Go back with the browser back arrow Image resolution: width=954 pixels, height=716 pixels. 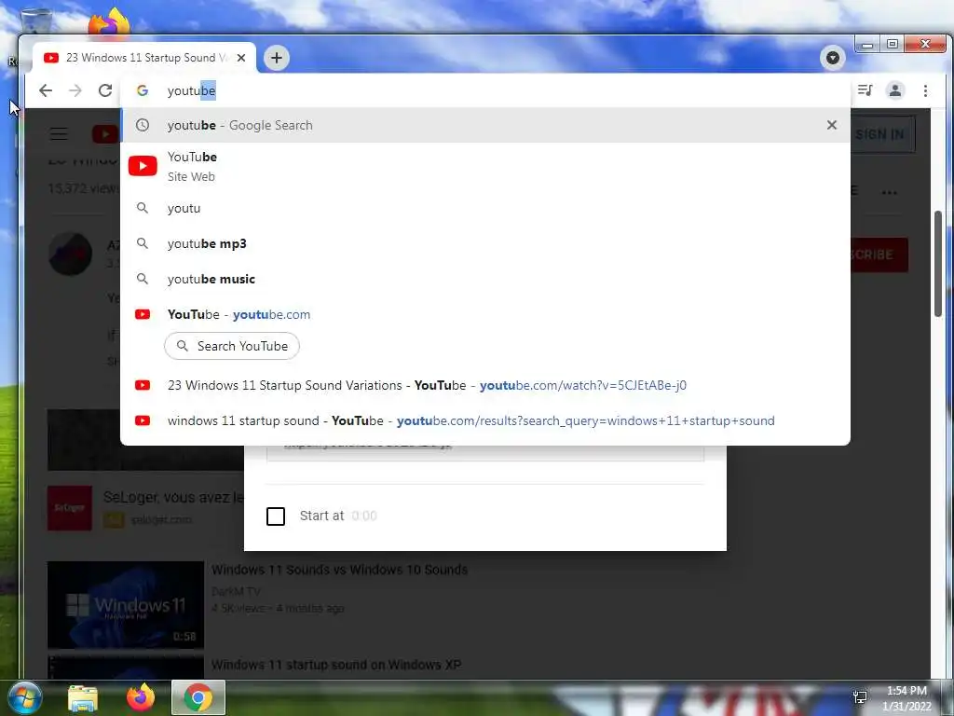(45, 90)
